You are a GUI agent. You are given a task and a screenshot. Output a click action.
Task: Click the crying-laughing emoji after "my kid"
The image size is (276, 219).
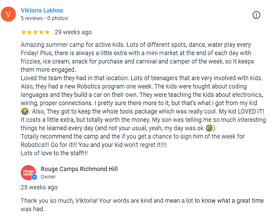click(25, 111)
